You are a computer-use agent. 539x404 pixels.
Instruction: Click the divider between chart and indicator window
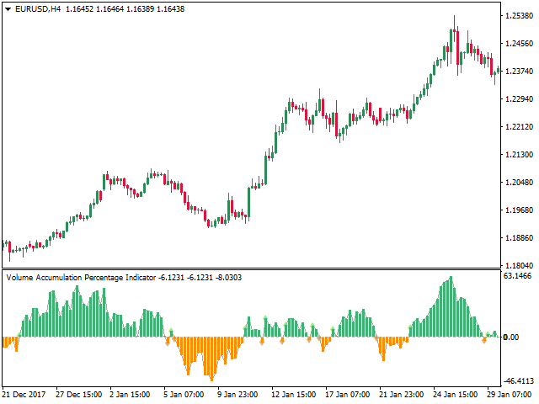[253, 269]
